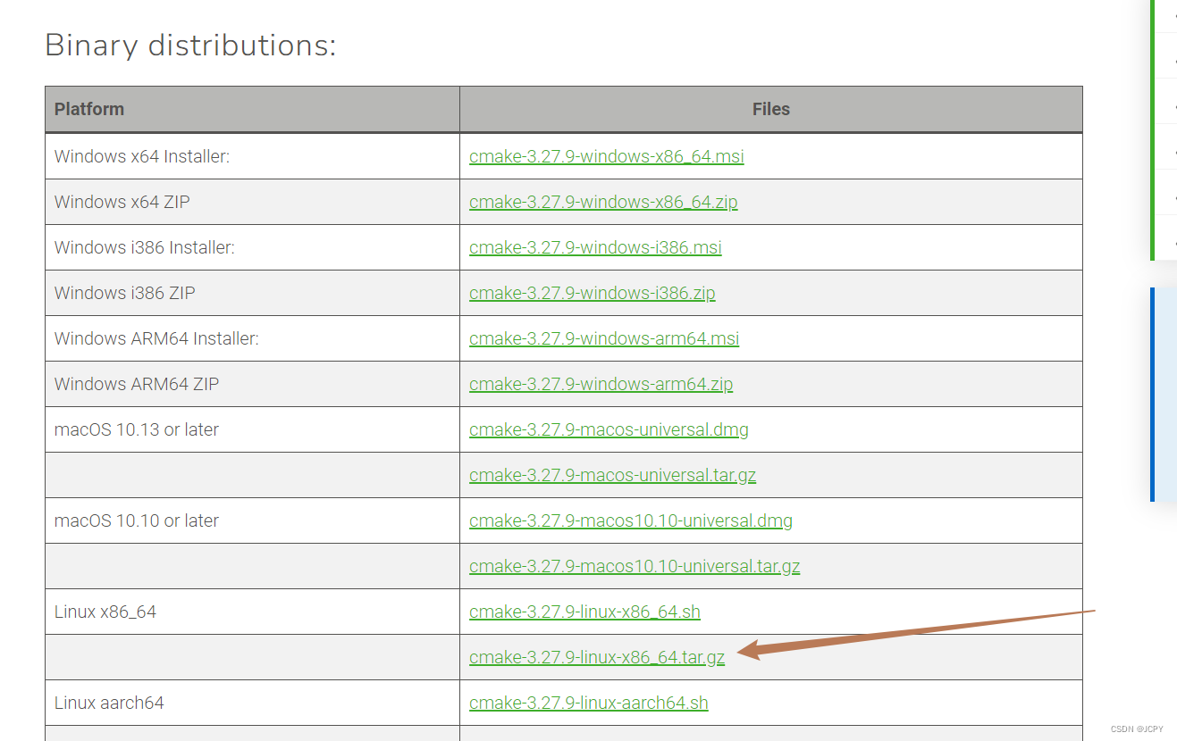
Task: Click cmake-3.27.9-windows-arm64.zip link
Action: pos(601,384)
